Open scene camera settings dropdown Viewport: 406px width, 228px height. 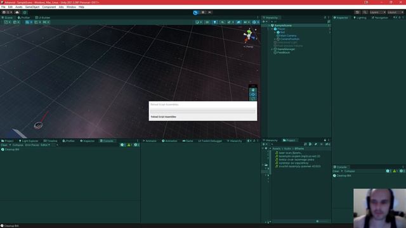[x=246, y=22]
